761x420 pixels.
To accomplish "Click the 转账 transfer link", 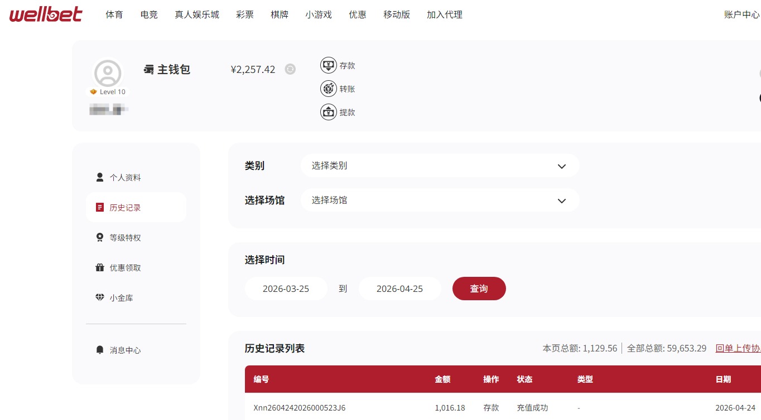I will (347, 89).
